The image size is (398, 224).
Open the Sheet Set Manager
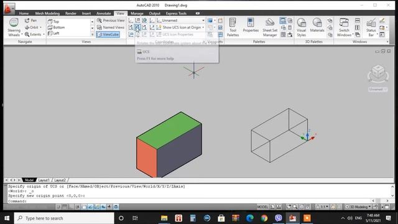[x=269, y=27]
